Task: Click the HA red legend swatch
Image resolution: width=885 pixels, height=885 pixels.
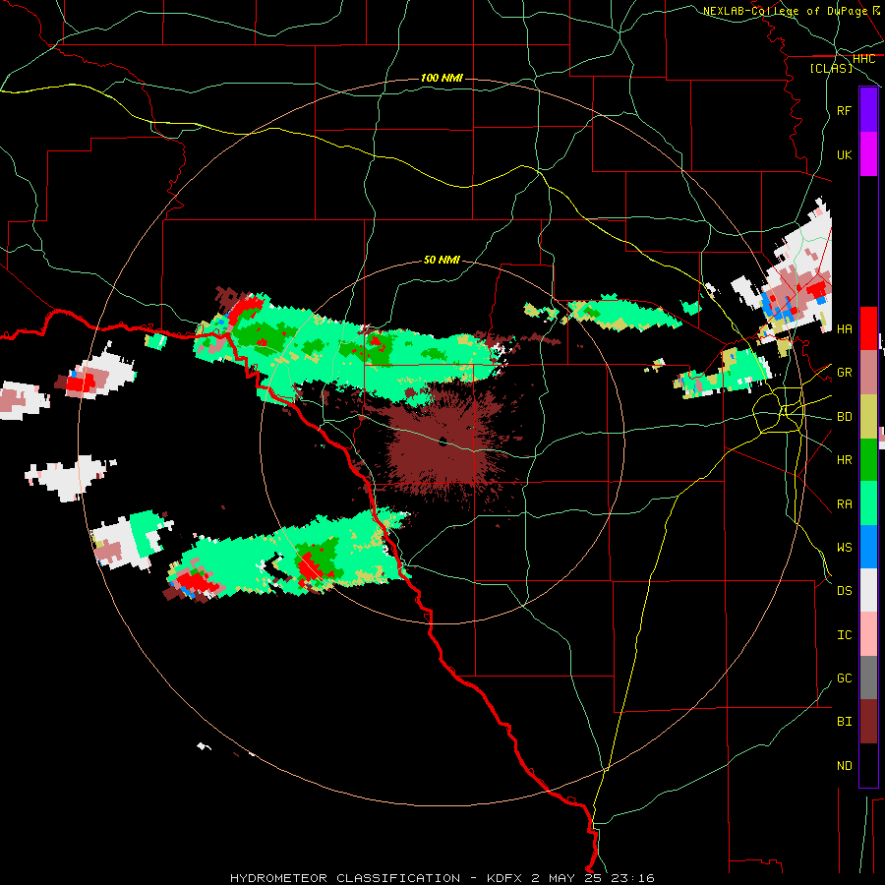Action: [x=868, y=328]
